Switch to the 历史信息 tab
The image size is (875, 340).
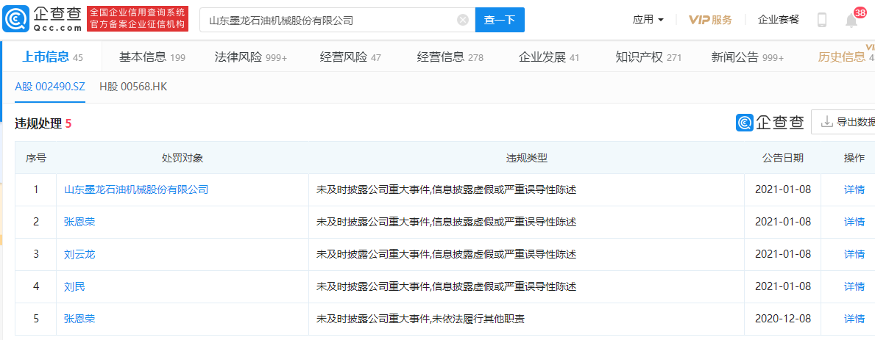pos(846,57)
